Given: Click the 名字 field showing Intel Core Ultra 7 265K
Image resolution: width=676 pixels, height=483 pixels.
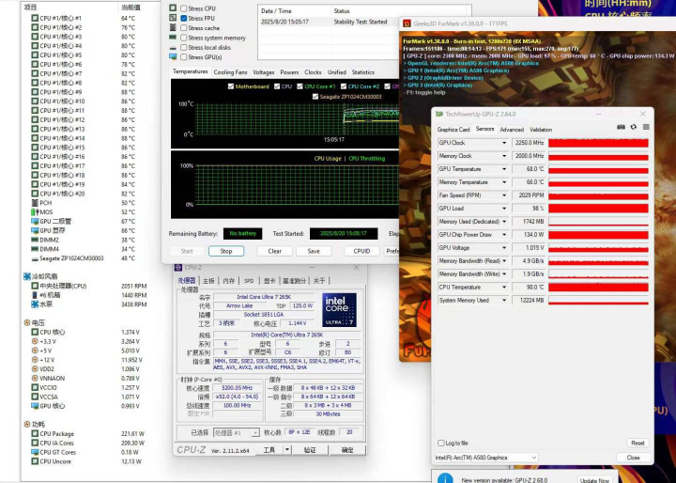Looking at the screenshot, I should (x=264, y=297).
